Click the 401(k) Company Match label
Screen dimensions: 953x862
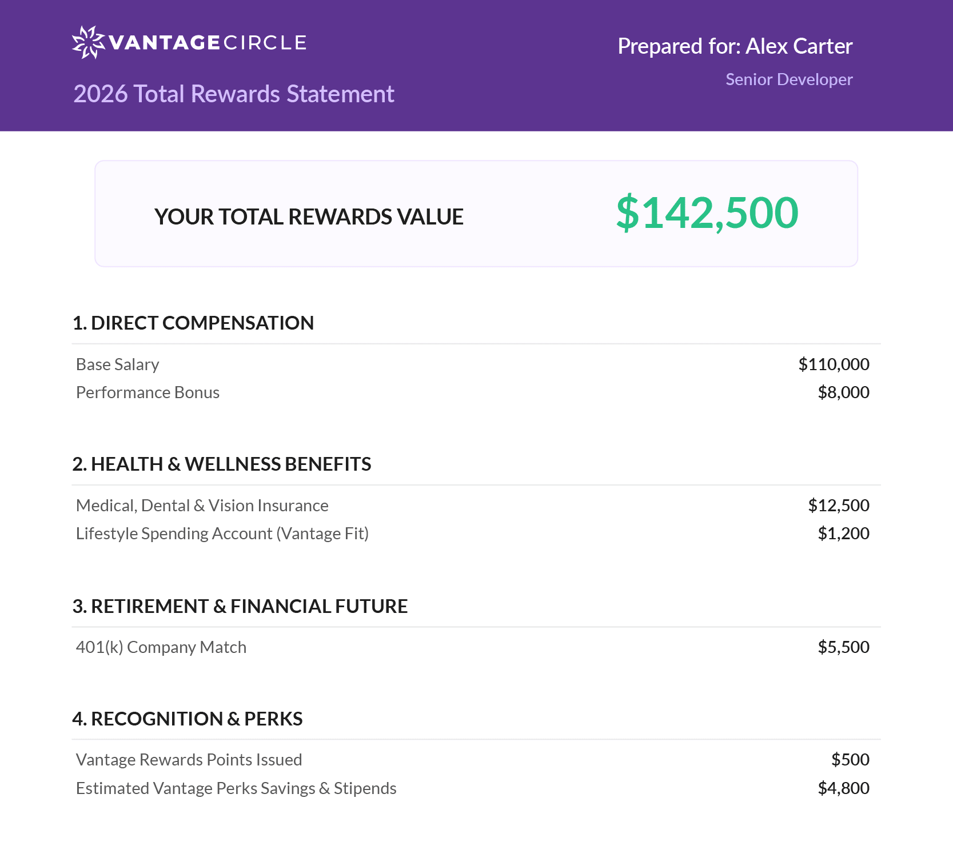pos(161,647)
